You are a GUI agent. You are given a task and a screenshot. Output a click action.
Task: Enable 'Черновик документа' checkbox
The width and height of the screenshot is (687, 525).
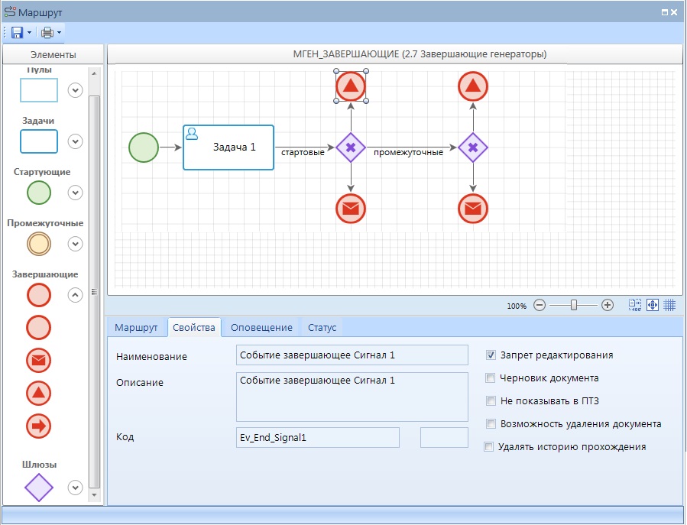coord(491,378)
